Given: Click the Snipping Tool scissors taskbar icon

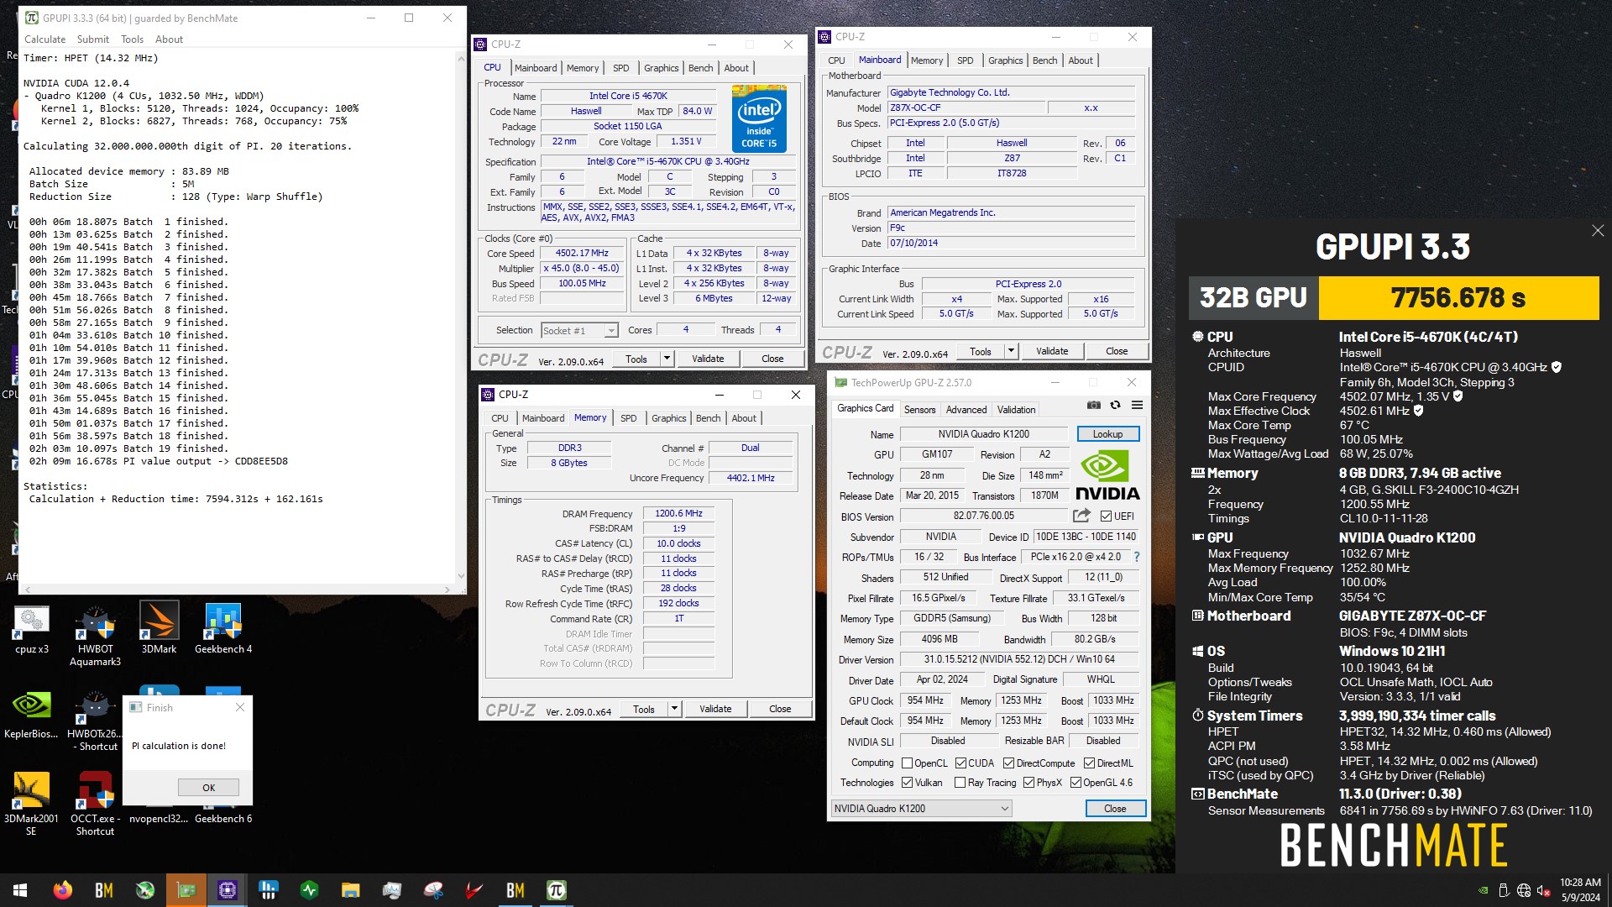Looking at the screenshot, I should 433,890.
